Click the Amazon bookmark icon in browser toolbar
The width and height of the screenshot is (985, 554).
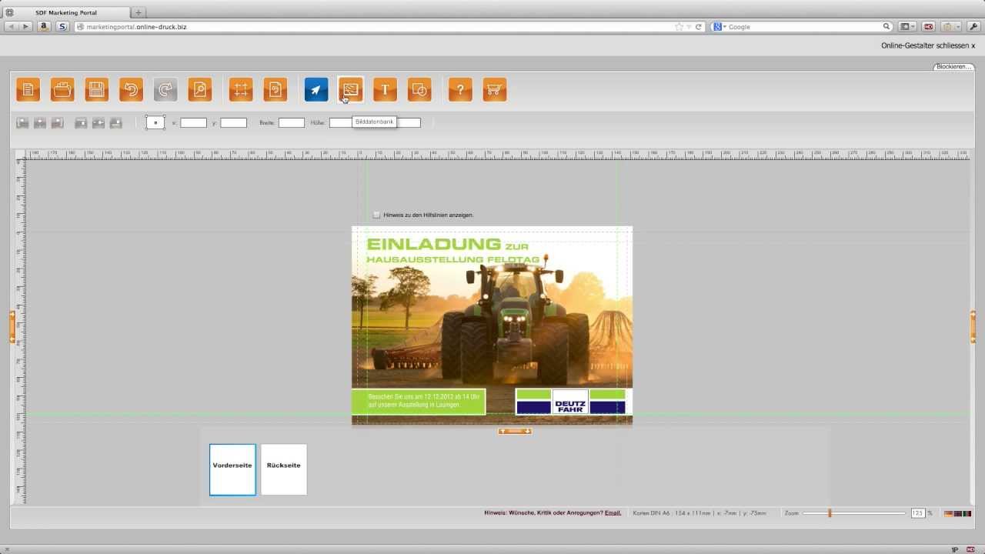tap(44, 26)
